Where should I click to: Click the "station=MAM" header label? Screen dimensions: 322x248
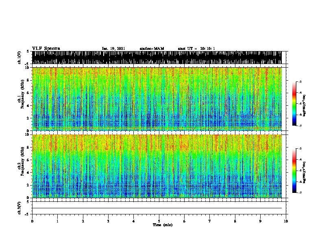click(x=152, y=49)
